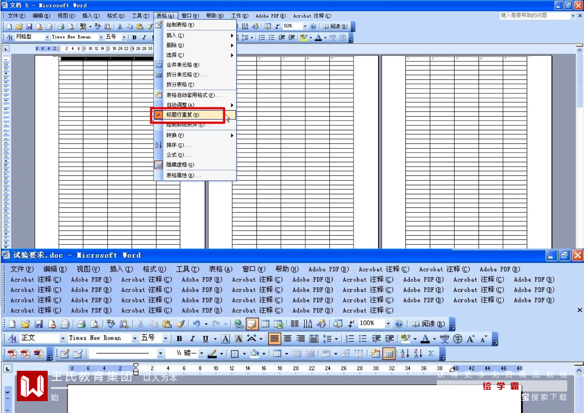Toggle Underline U in 试验要求.doc formatting toolbar

tap(206, 339)
